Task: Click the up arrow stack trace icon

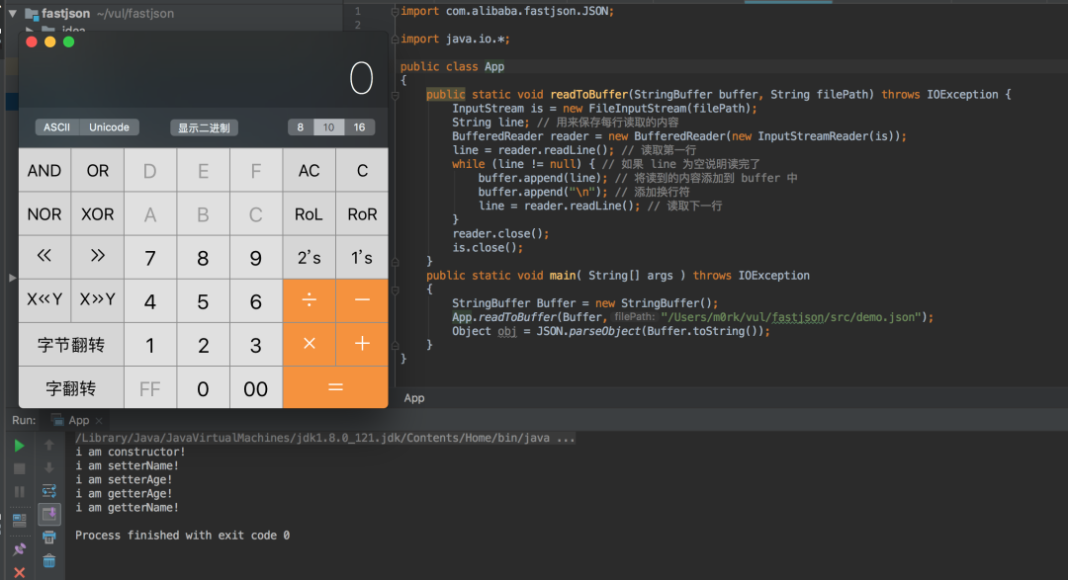Action: point(49,446)
